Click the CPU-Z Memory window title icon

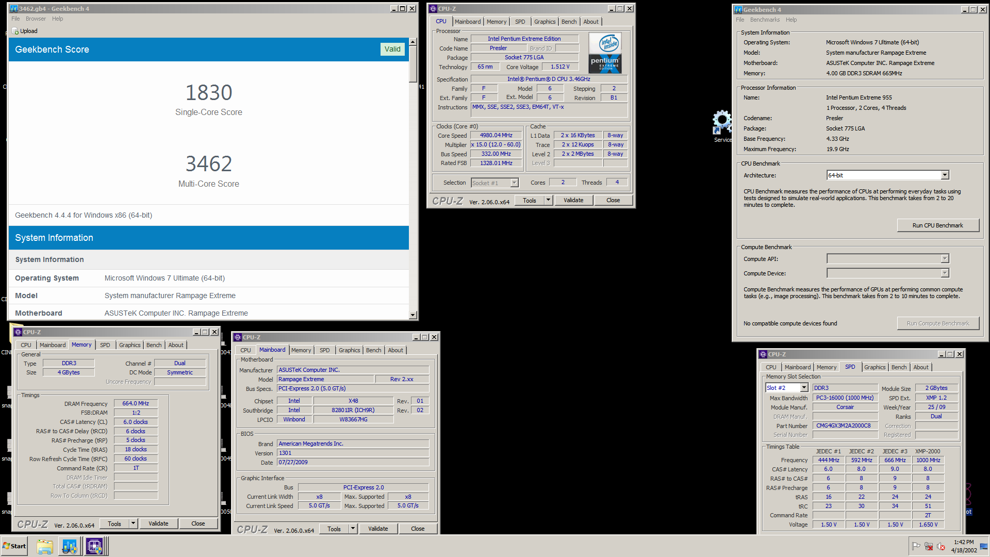(x=18, y=332)
